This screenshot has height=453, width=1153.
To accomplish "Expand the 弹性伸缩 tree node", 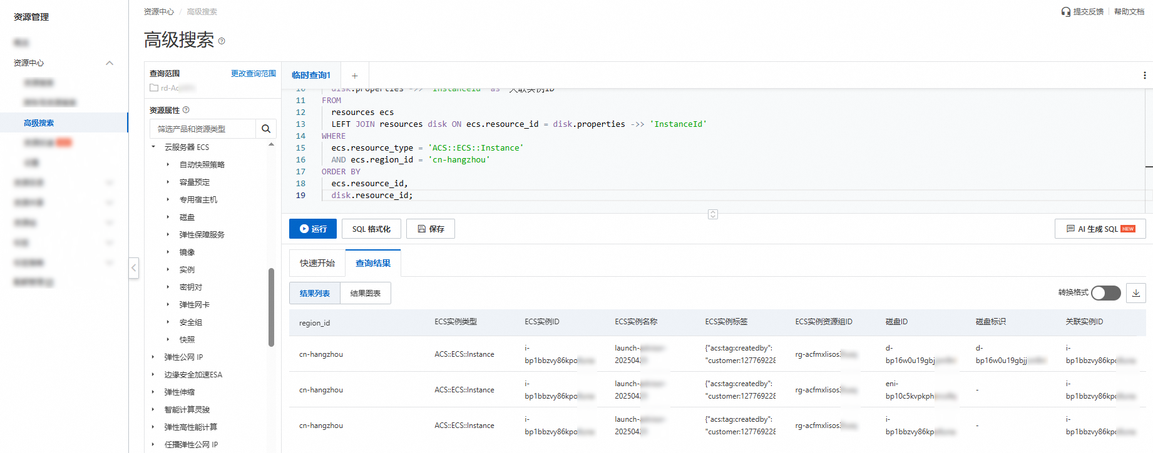I will click(x=153, y=392).
